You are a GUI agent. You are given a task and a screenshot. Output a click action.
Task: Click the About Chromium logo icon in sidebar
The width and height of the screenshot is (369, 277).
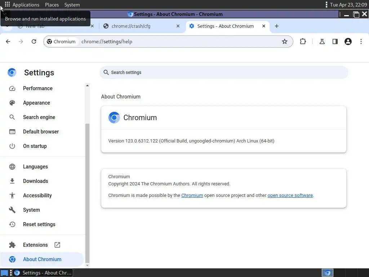click(x=12, y=259)
